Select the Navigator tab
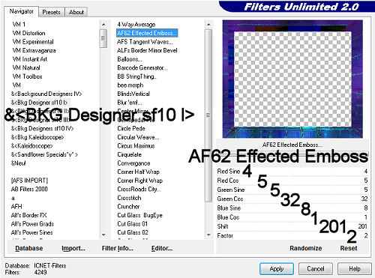The width and height of the screenshot is (375, 278). click(21, 11)
